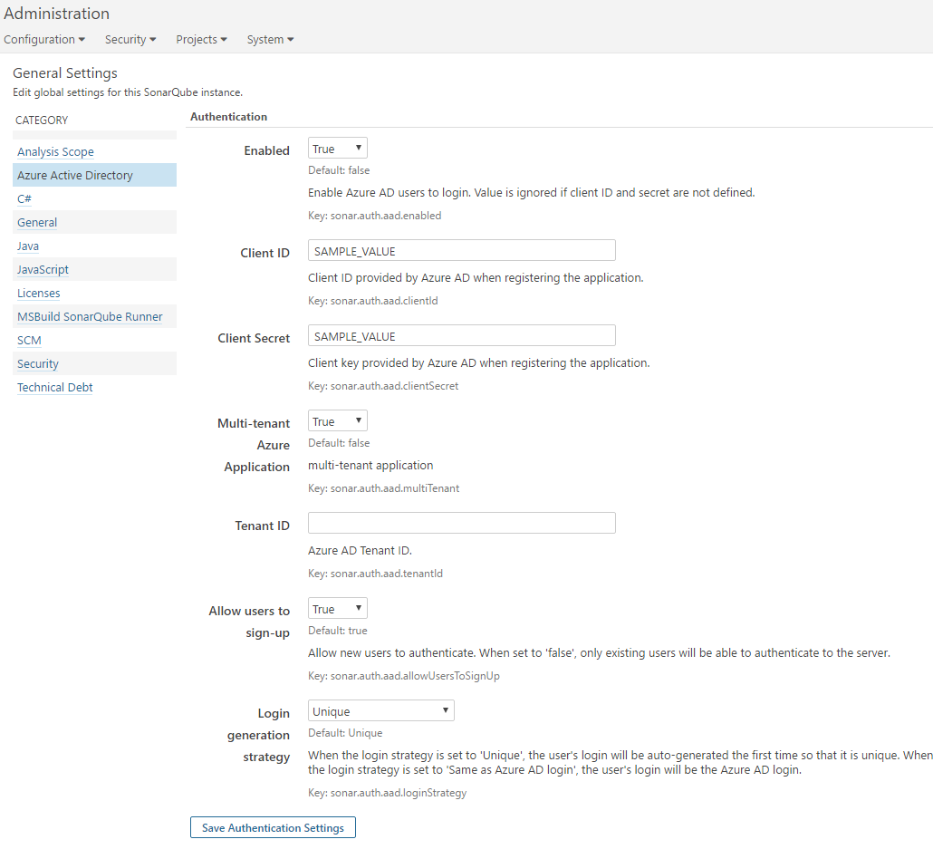Click the 'multi-tenant application' description

tap(370, 466)
